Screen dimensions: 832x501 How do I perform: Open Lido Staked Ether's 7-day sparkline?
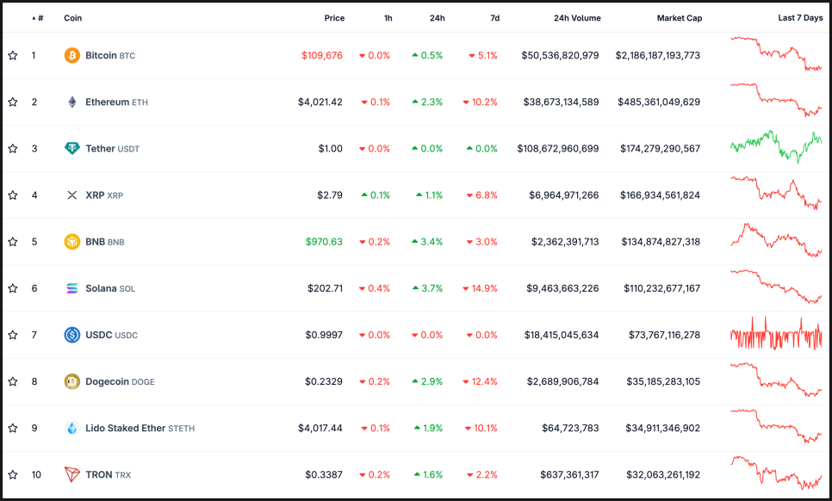point(776,426)
